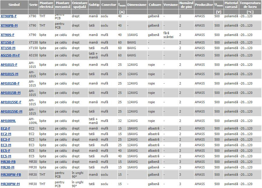Screen dimensions: 262x188
Task: Open the MR30PW-FB product link
Action: click(x=11, y=175)
